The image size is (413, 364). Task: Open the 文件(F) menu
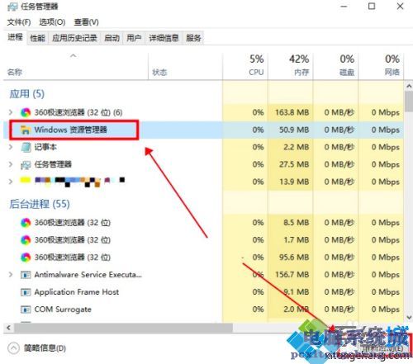(x=19, y=22)
